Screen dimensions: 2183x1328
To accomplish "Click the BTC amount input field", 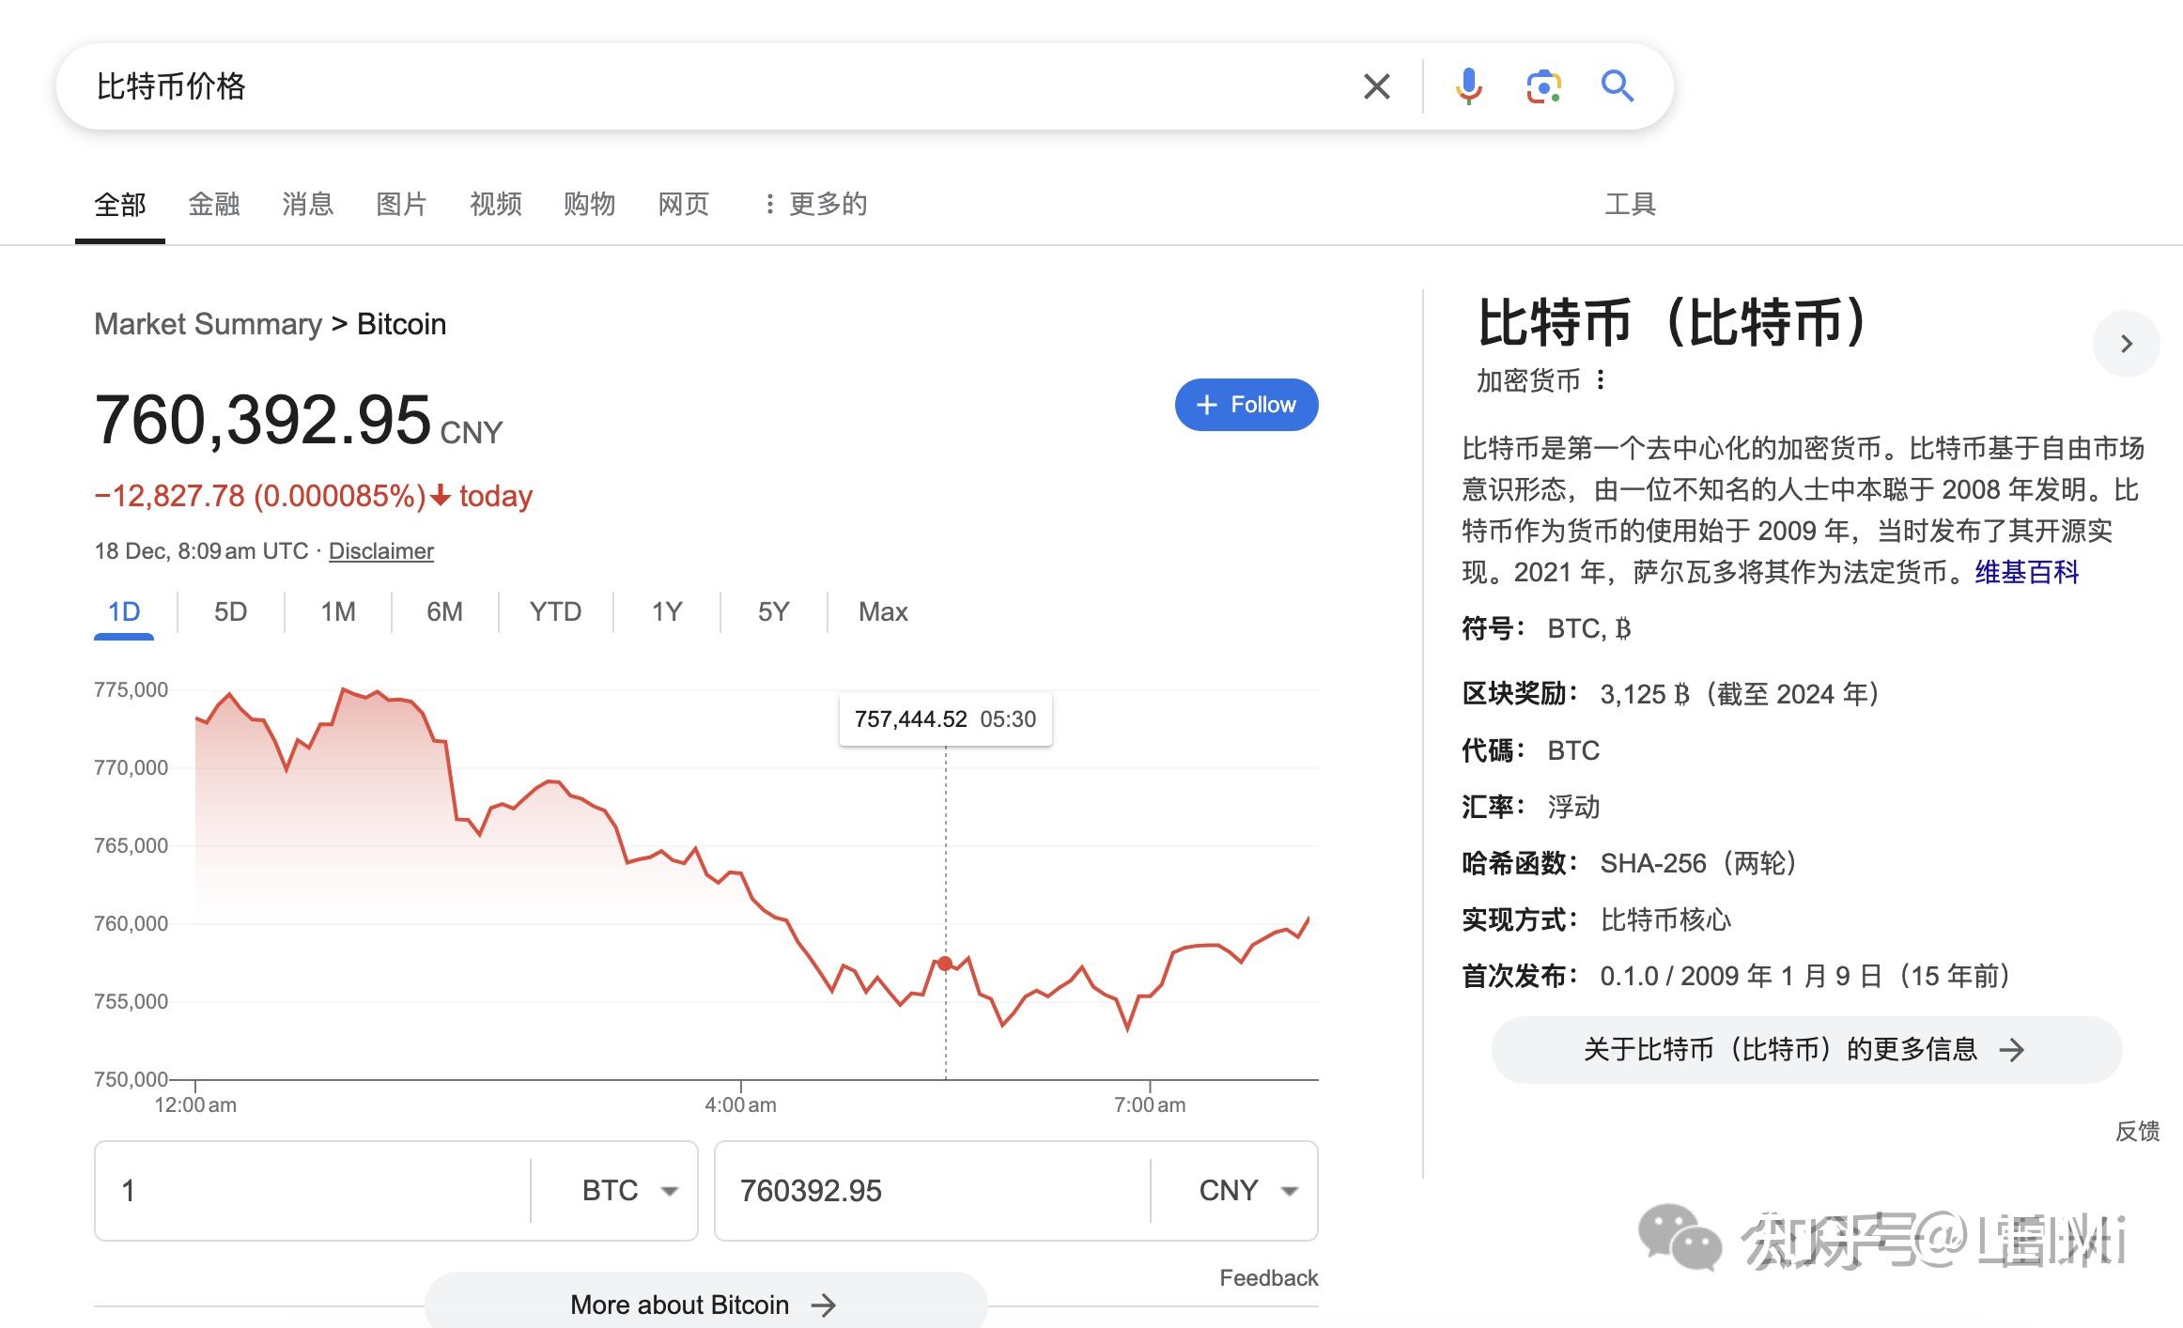I will coord(313,1191).
